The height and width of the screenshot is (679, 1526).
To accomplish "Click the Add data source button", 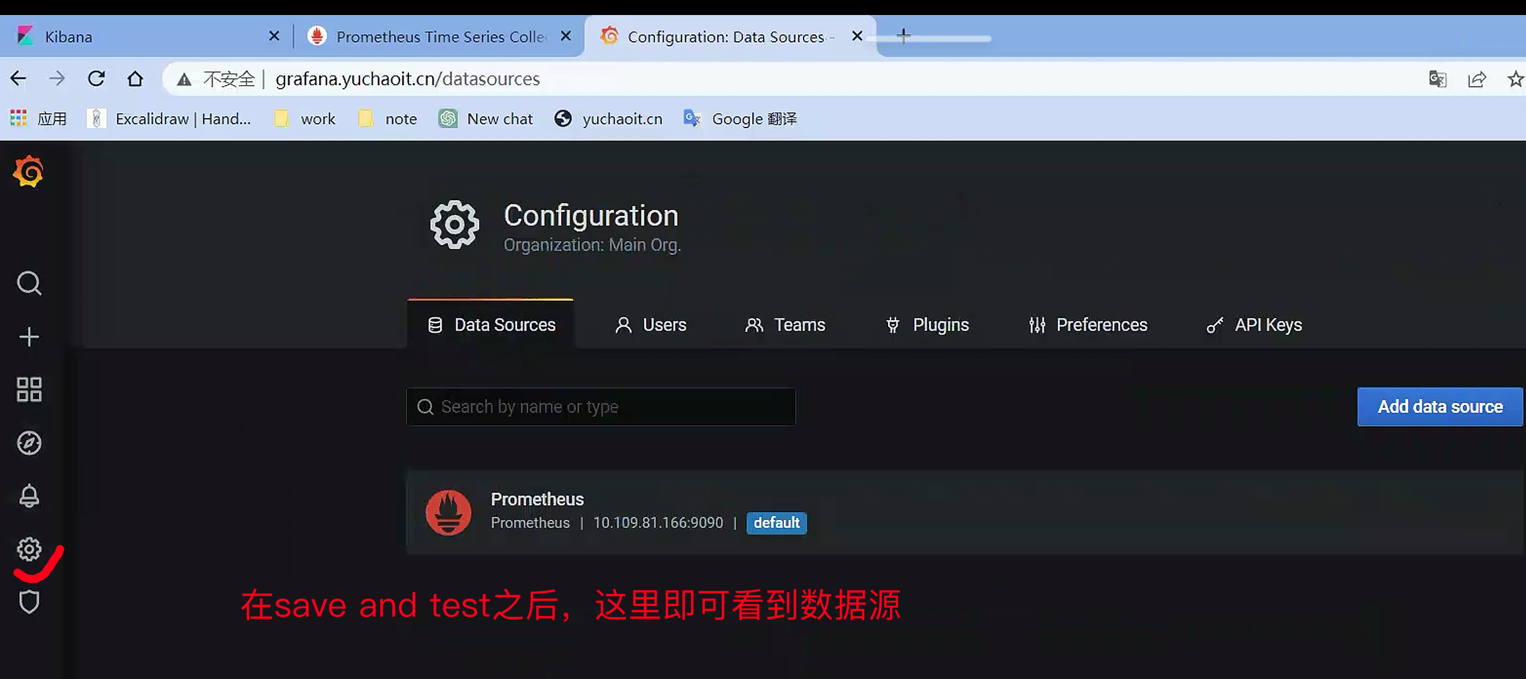I will tap(1440, 407).
